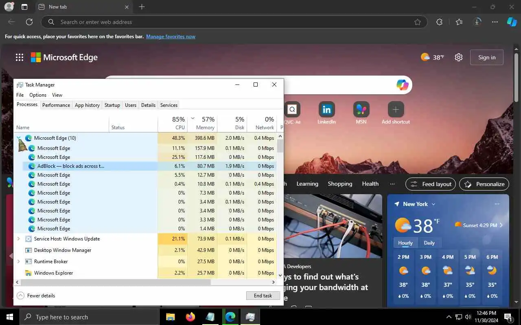Open New York location dropdown chevron

[x=433, y=204]
